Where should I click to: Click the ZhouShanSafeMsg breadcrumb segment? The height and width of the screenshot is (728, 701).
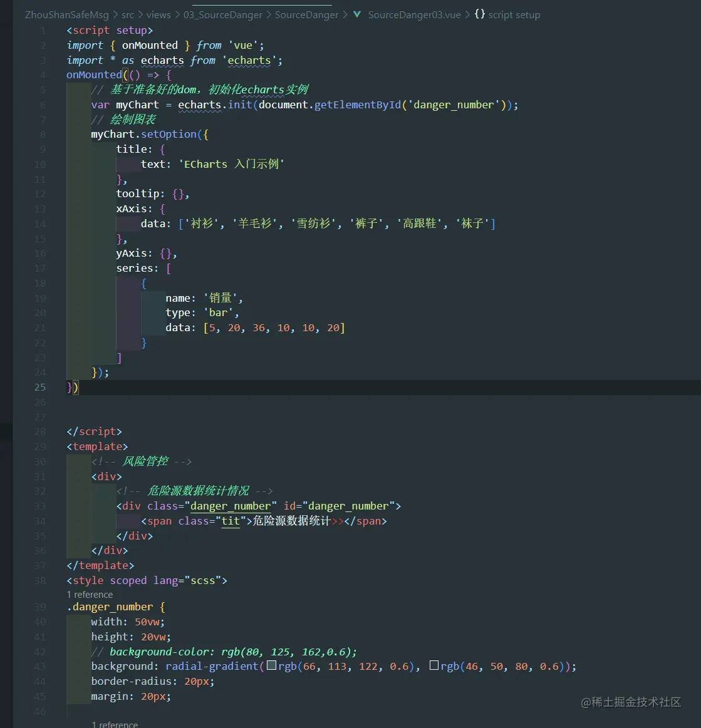66,15
